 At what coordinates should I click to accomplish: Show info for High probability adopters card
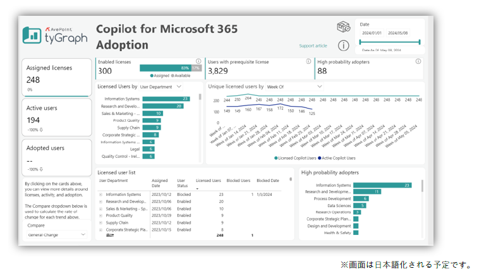pos(418,61)
